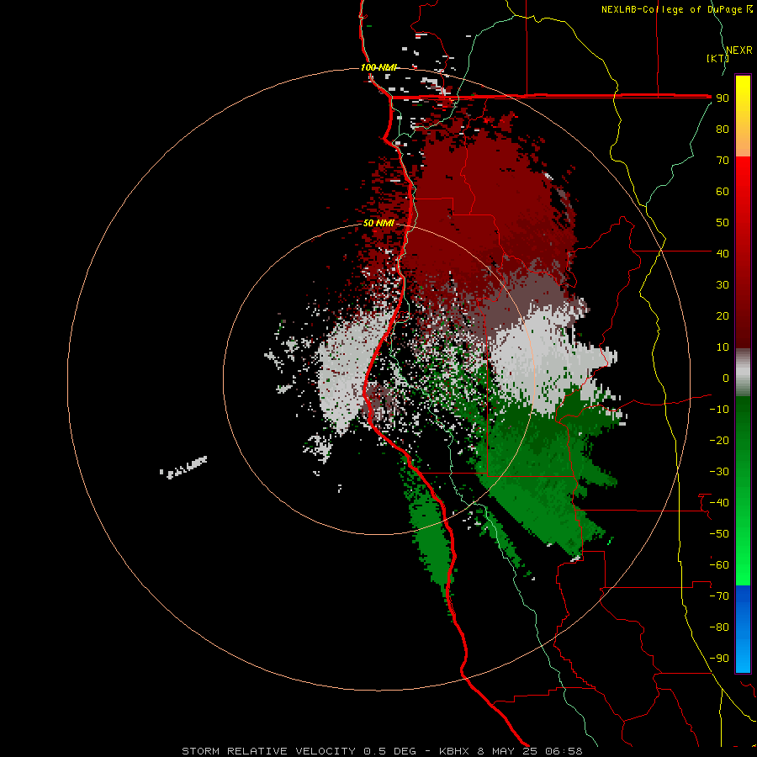This screenshot has height=757, width=757.
Task: Click the 70 value on velocity scale
Action: tap(723, 161)
